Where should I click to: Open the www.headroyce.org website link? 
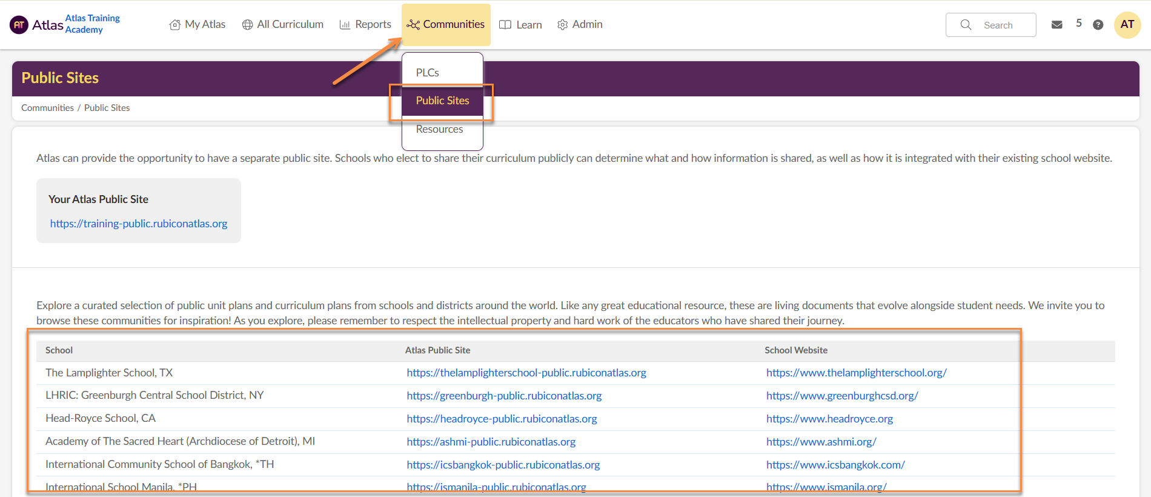point(829,419)
